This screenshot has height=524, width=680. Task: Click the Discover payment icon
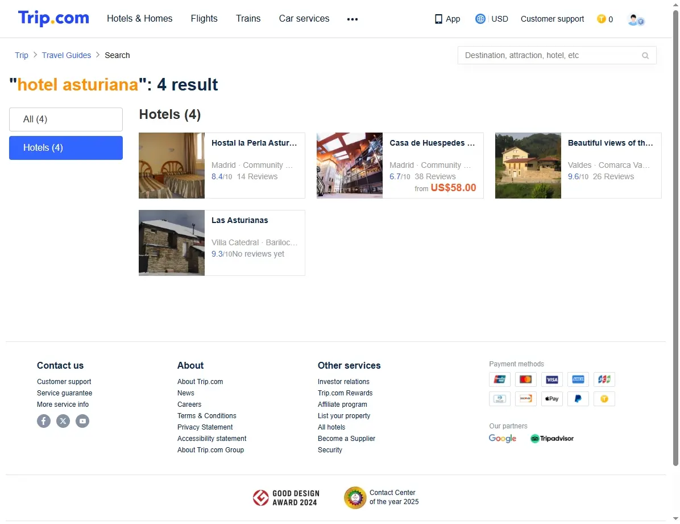coord(525,398)
